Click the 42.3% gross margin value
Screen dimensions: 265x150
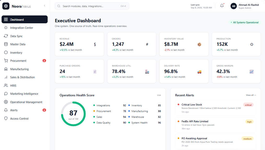[x=223, y=71]
